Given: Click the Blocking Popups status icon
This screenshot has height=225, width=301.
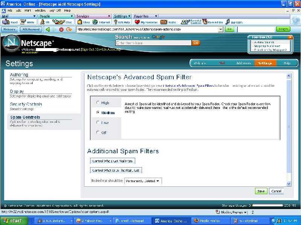Looking at the screenshot, I should [218, 212].
